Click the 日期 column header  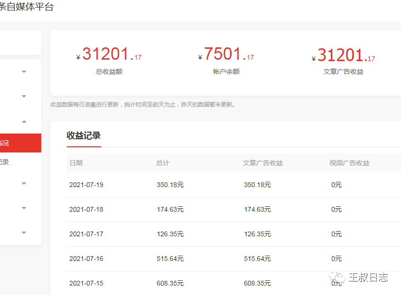click(x=76, y=163)
